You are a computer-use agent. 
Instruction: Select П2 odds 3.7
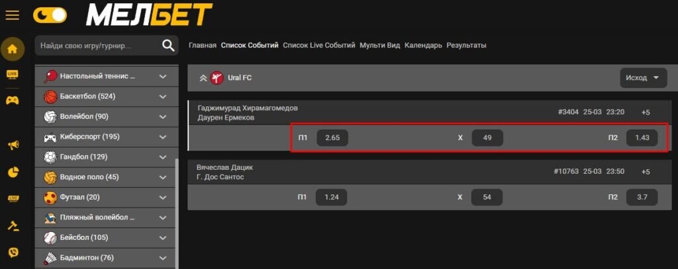[642, 198]
